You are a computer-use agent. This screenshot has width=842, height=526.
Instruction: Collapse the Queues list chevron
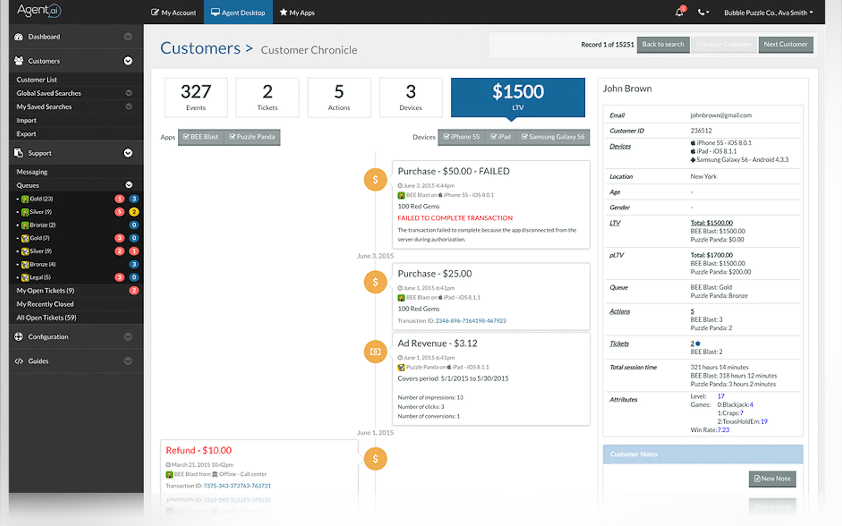click(x=128, y=185)
